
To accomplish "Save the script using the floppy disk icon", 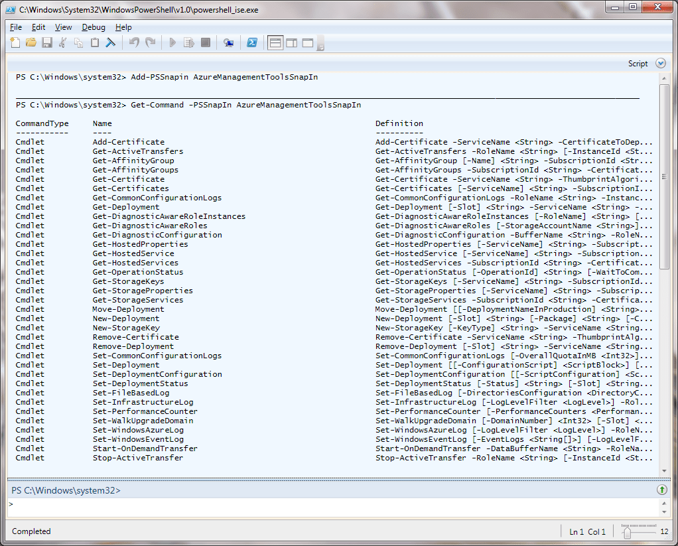I will pyautogui.click(x=46, y=42).
